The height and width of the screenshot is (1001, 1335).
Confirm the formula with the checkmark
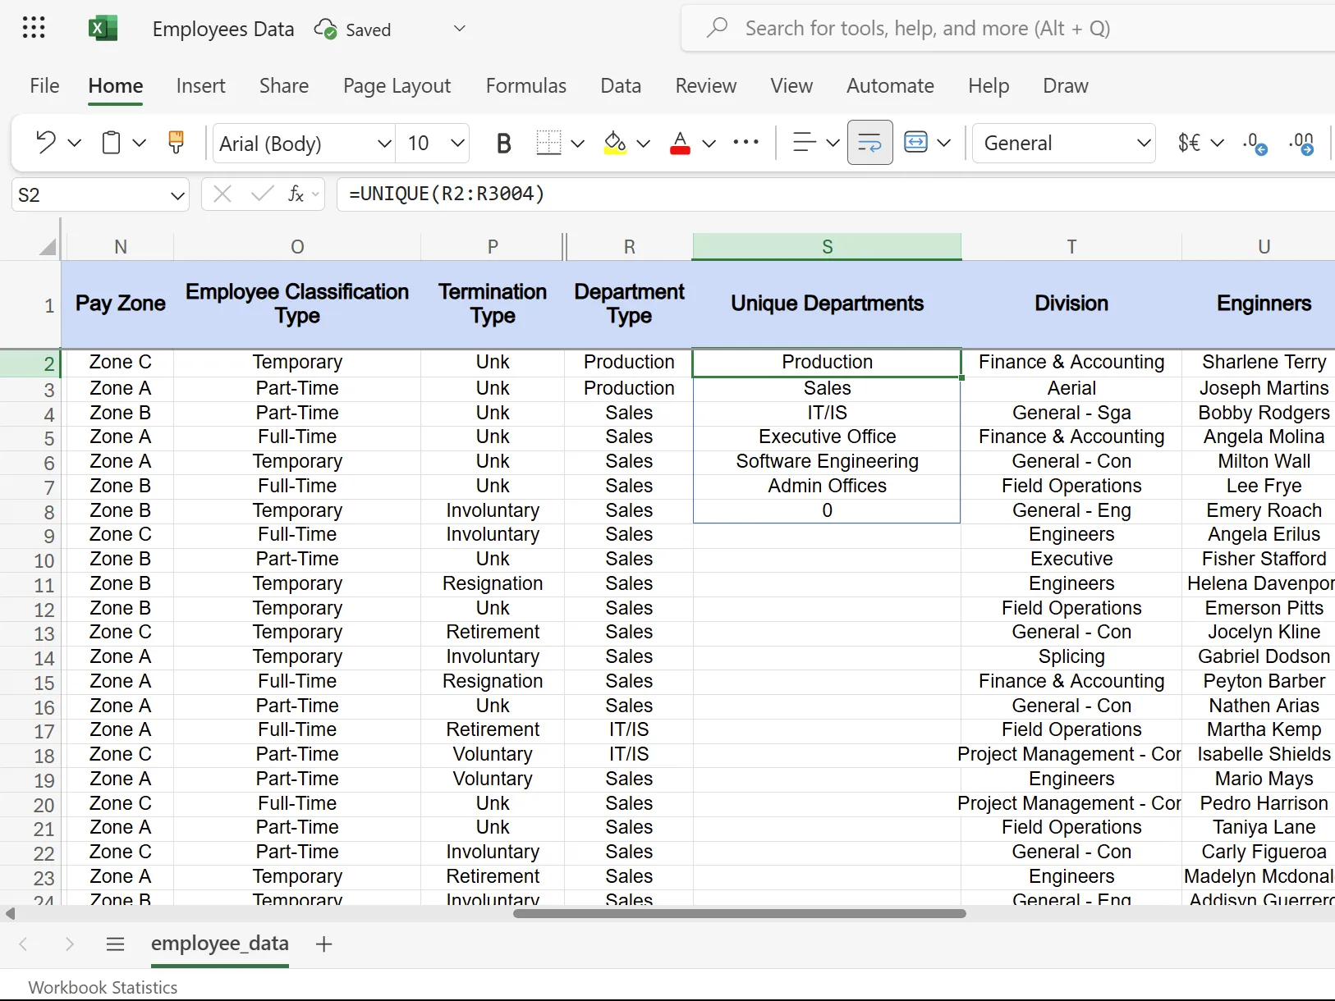(261, 194)
